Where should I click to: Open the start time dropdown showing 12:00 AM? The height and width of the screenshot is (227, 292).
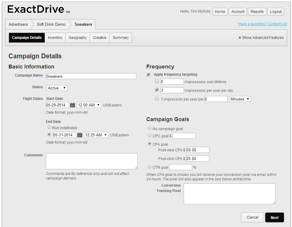tap(89, 105)
